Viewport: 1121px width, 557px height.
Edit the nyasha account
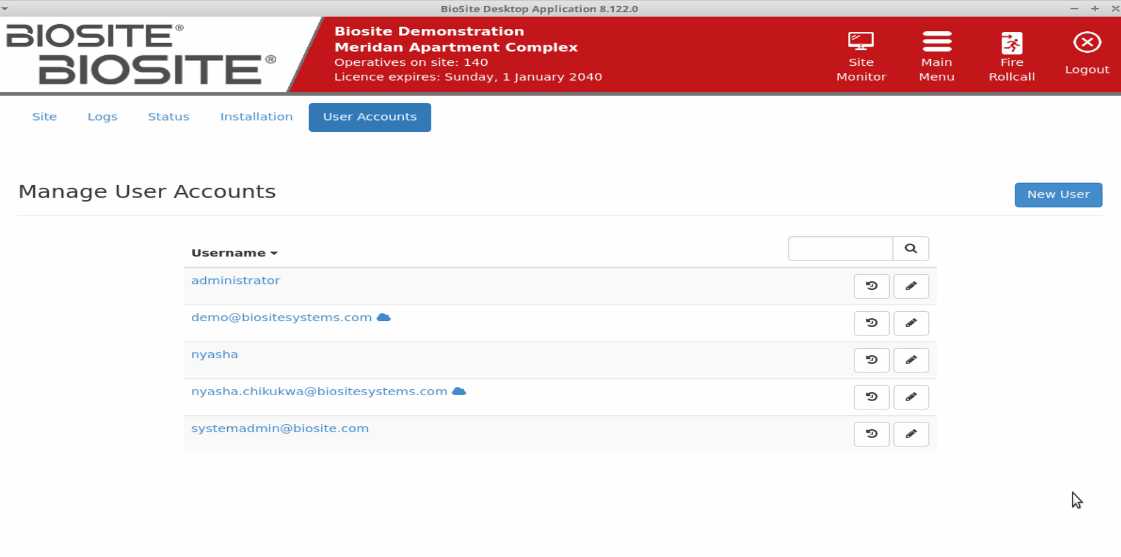pyautogui.click(x=911, y=361)
